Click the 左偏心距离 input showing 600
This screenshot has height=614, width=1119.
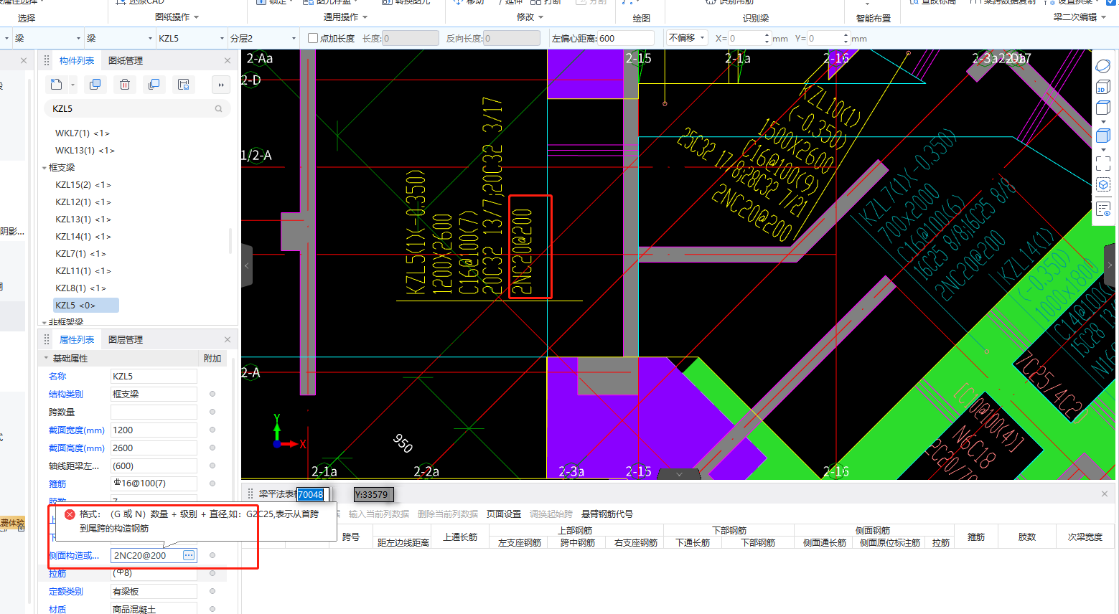click(624, 38)
